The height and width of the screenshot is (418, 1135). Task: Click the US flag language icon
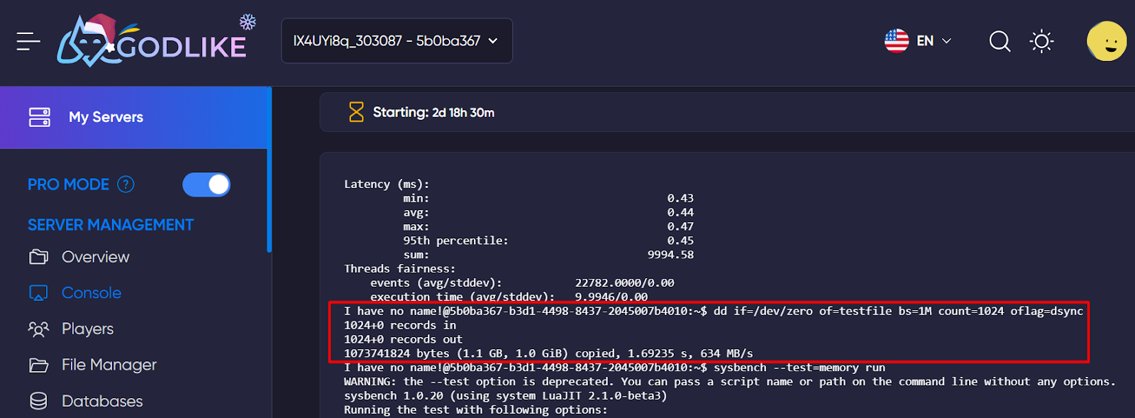[897, 41]
